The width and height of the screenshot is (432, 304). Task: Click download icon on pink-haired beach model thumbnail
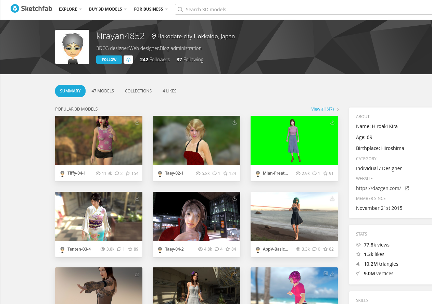(332, 274)
